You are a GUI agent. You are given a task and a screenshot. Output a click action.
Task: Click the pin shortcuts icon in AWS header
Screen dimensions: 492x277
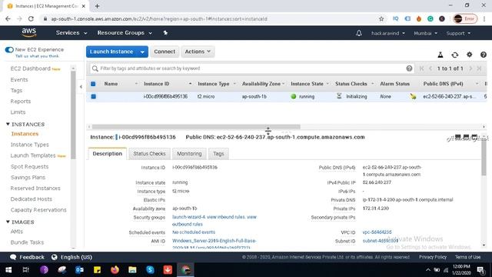tap(165, 32)
